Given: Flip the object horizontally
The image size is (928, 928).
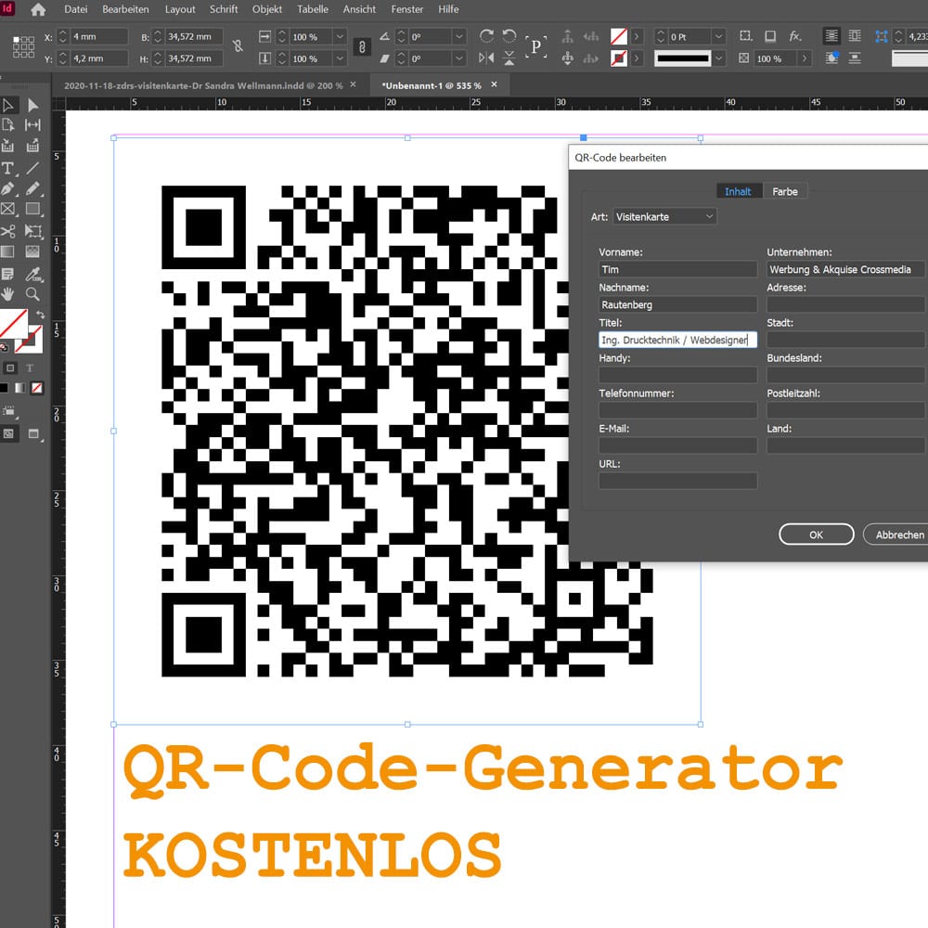Looking at the screenshot, I should click(486, 58).
